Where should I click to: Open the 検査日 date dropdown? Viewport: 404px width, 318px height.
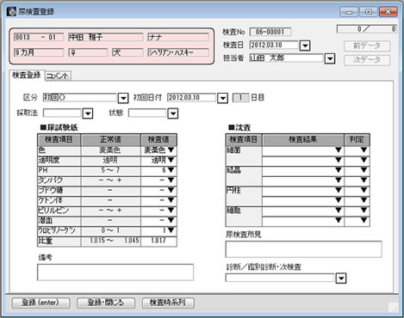pyautogui.click(x=305, y=46)
